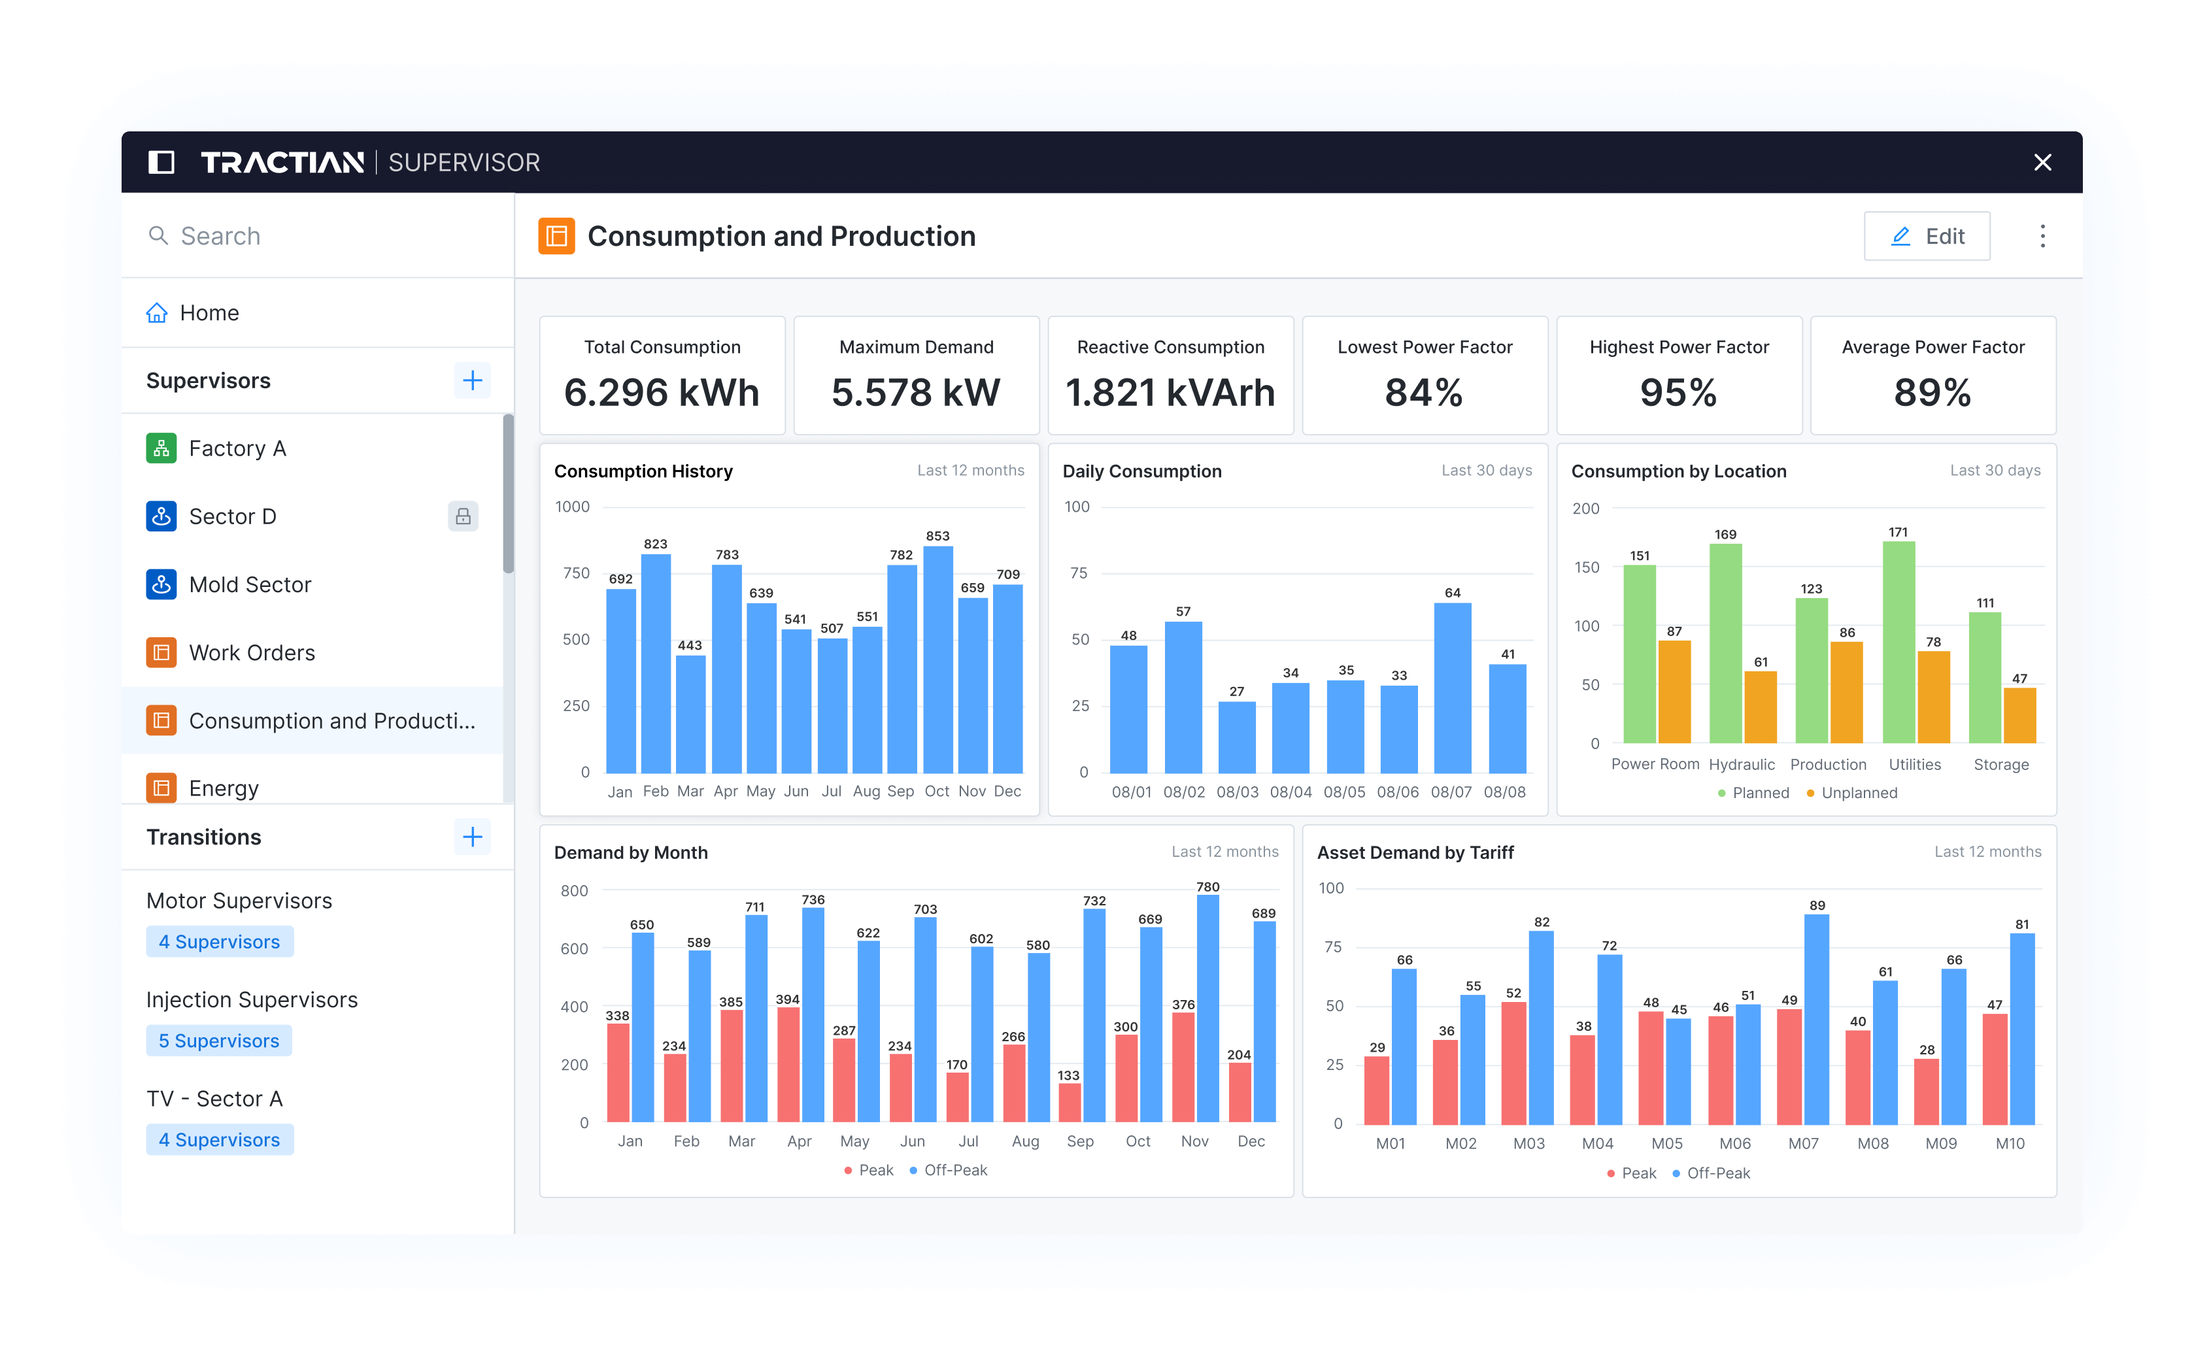2211x1353 pixels.
Task: Toggle Off-Peak legend in Demand by Month
Action: click(x=949, y=1170)
